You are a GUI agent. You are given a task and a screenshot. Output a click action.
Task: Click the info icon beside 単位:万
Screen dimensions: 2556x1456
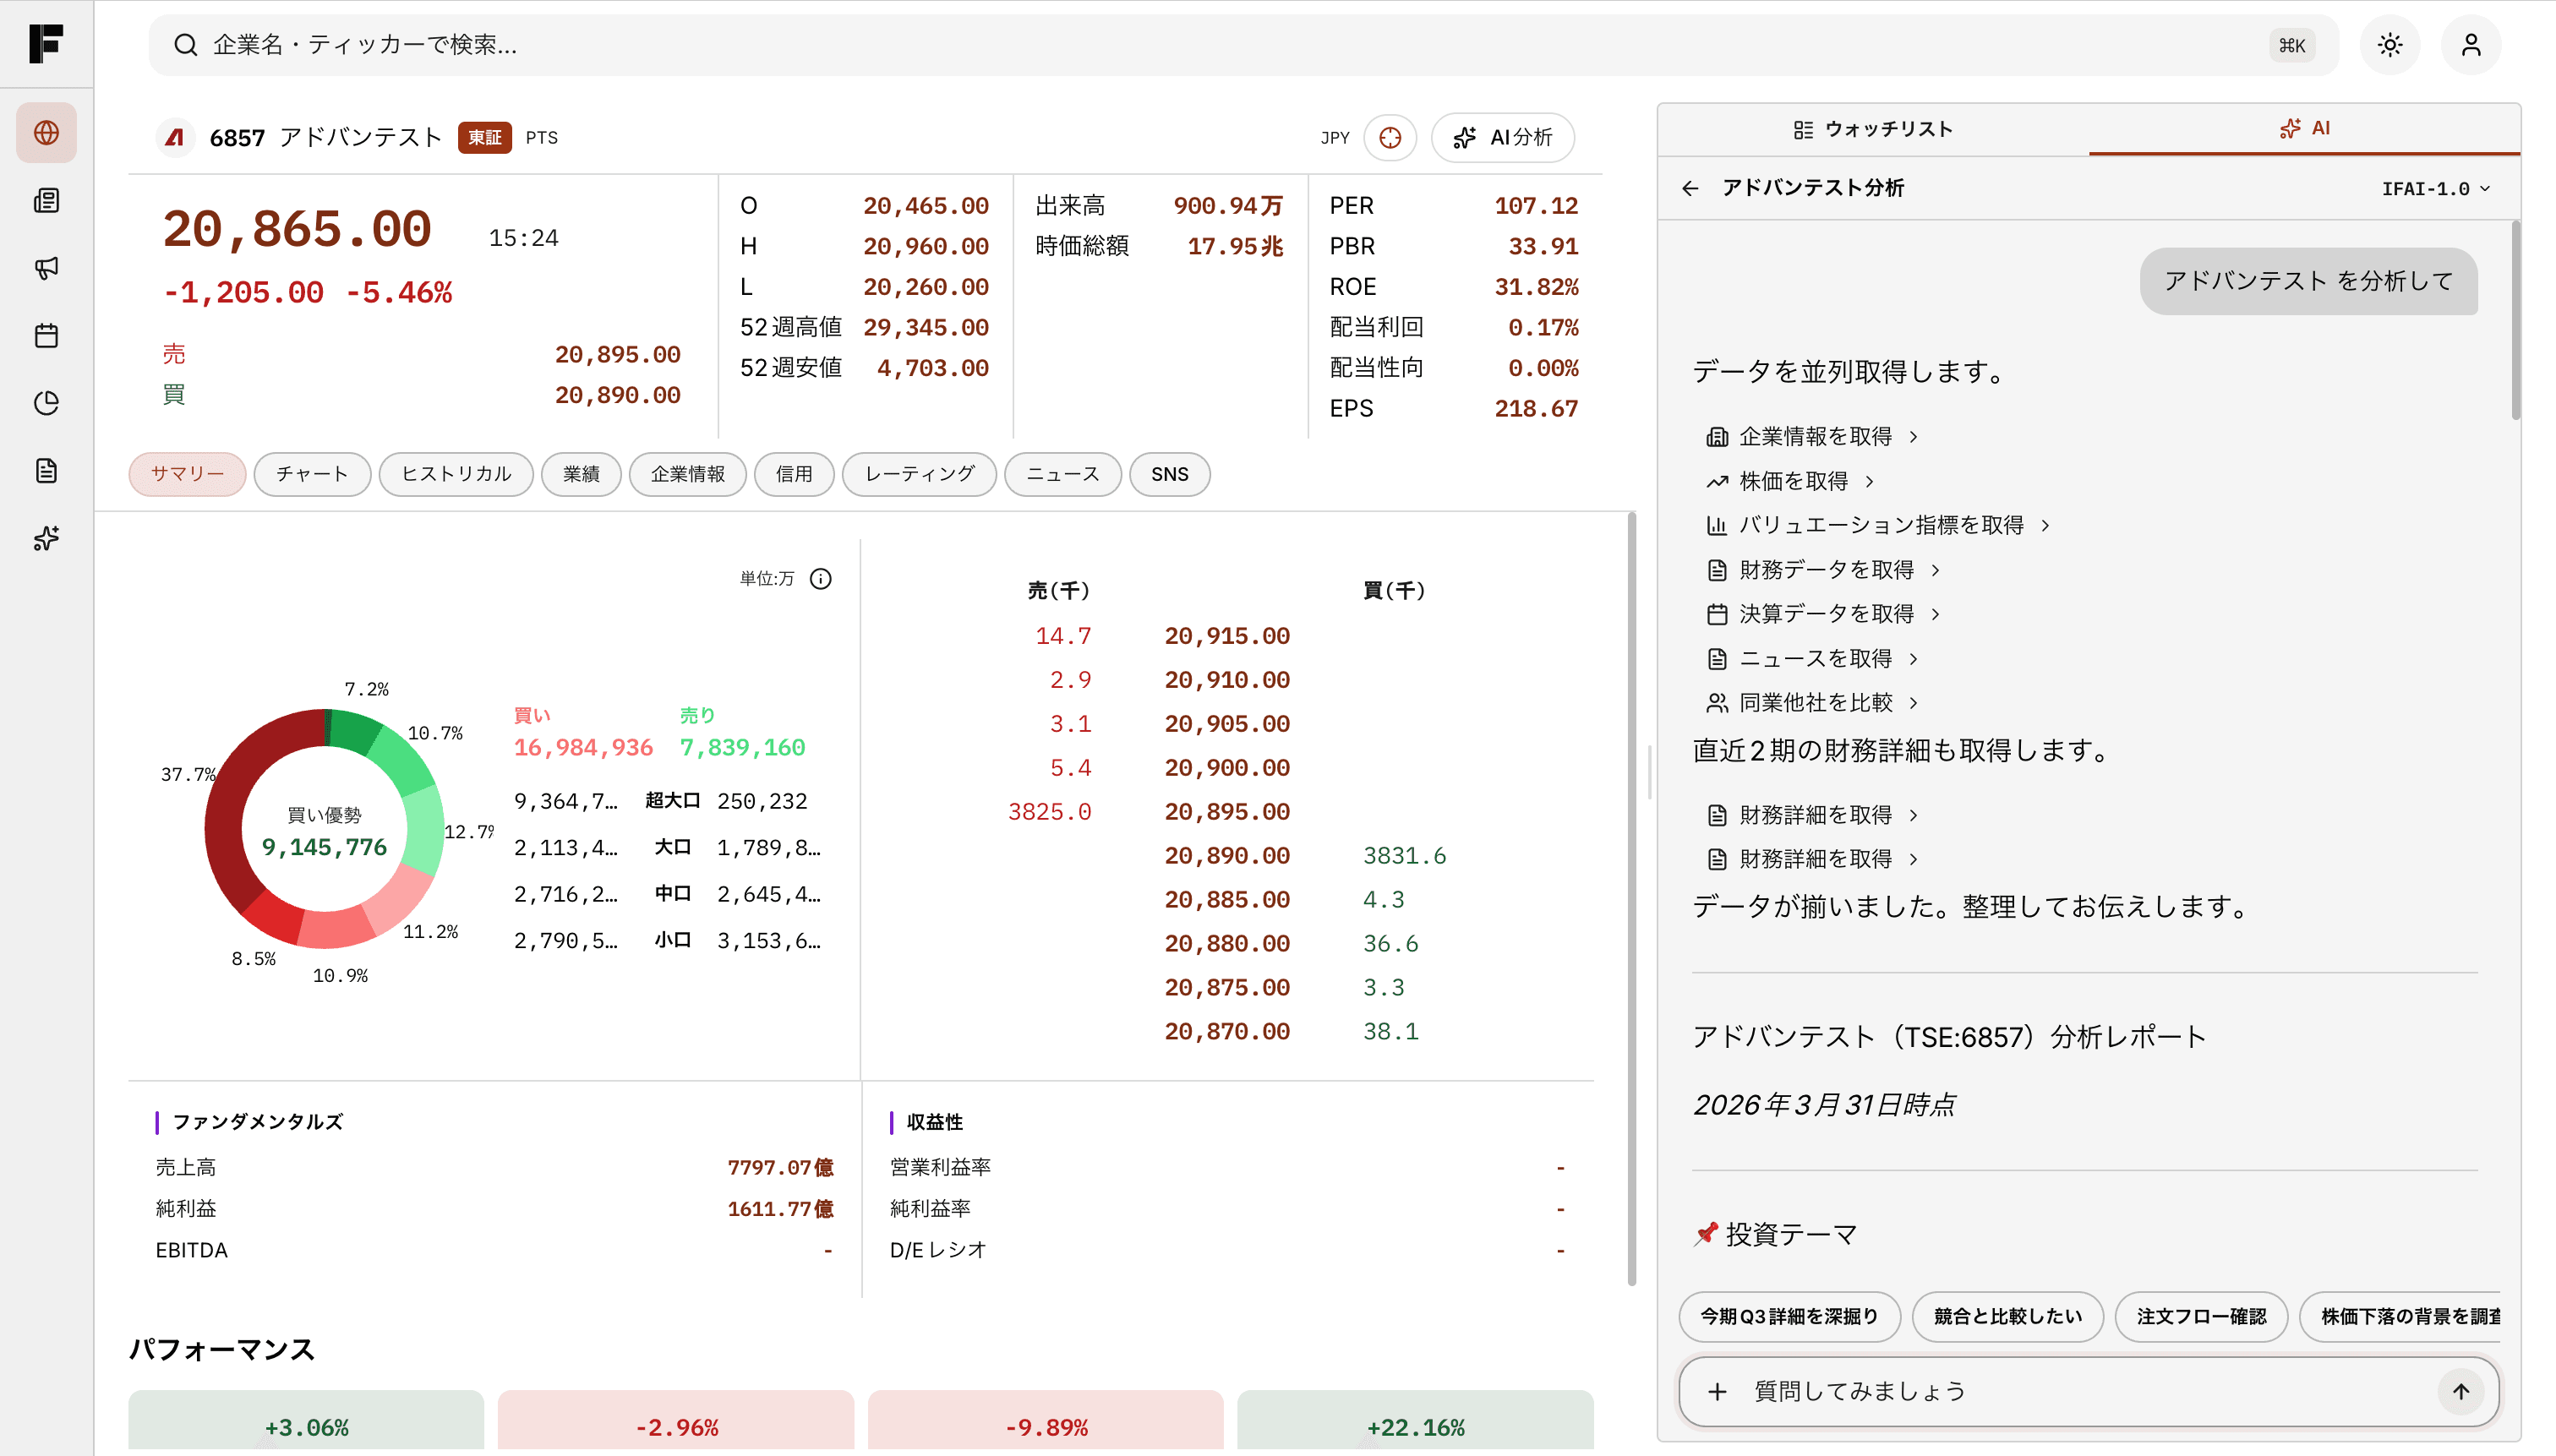click(x=821, y=578)
